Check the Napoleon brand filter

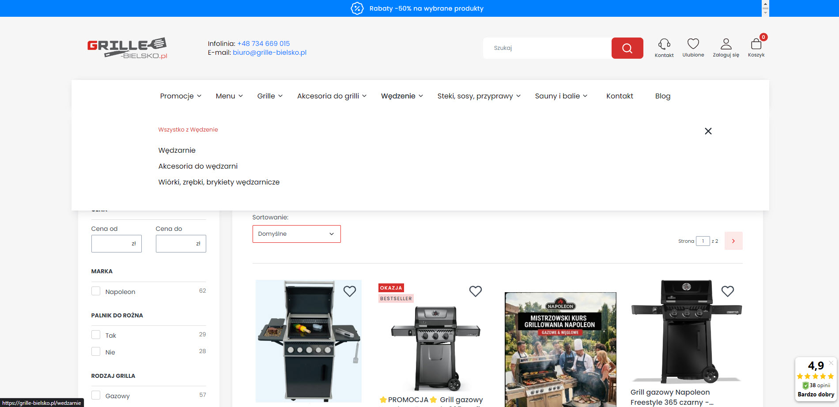[x=95, y=291]
